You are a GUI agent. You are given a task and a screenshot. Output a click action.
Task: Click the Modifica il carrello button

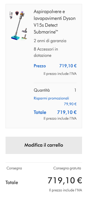click(44, 145)
